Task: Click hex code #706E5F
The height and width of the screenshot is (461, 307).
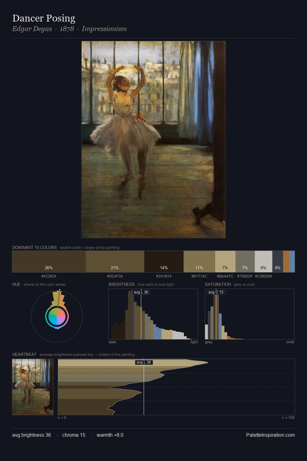Action: click(245, 276)
